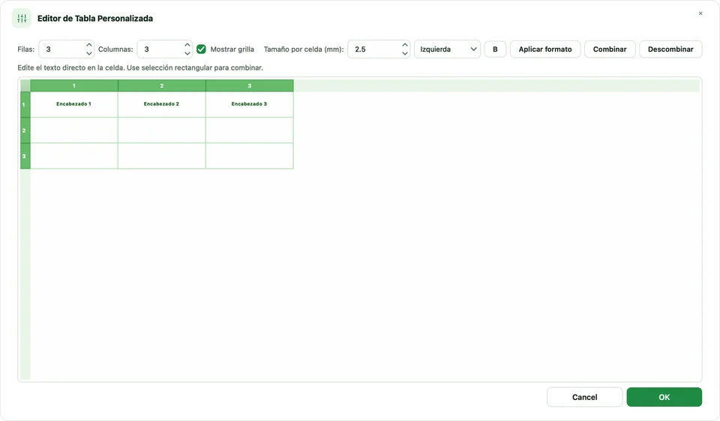
Task: Select column header 1
Action: tap(74, 85)
